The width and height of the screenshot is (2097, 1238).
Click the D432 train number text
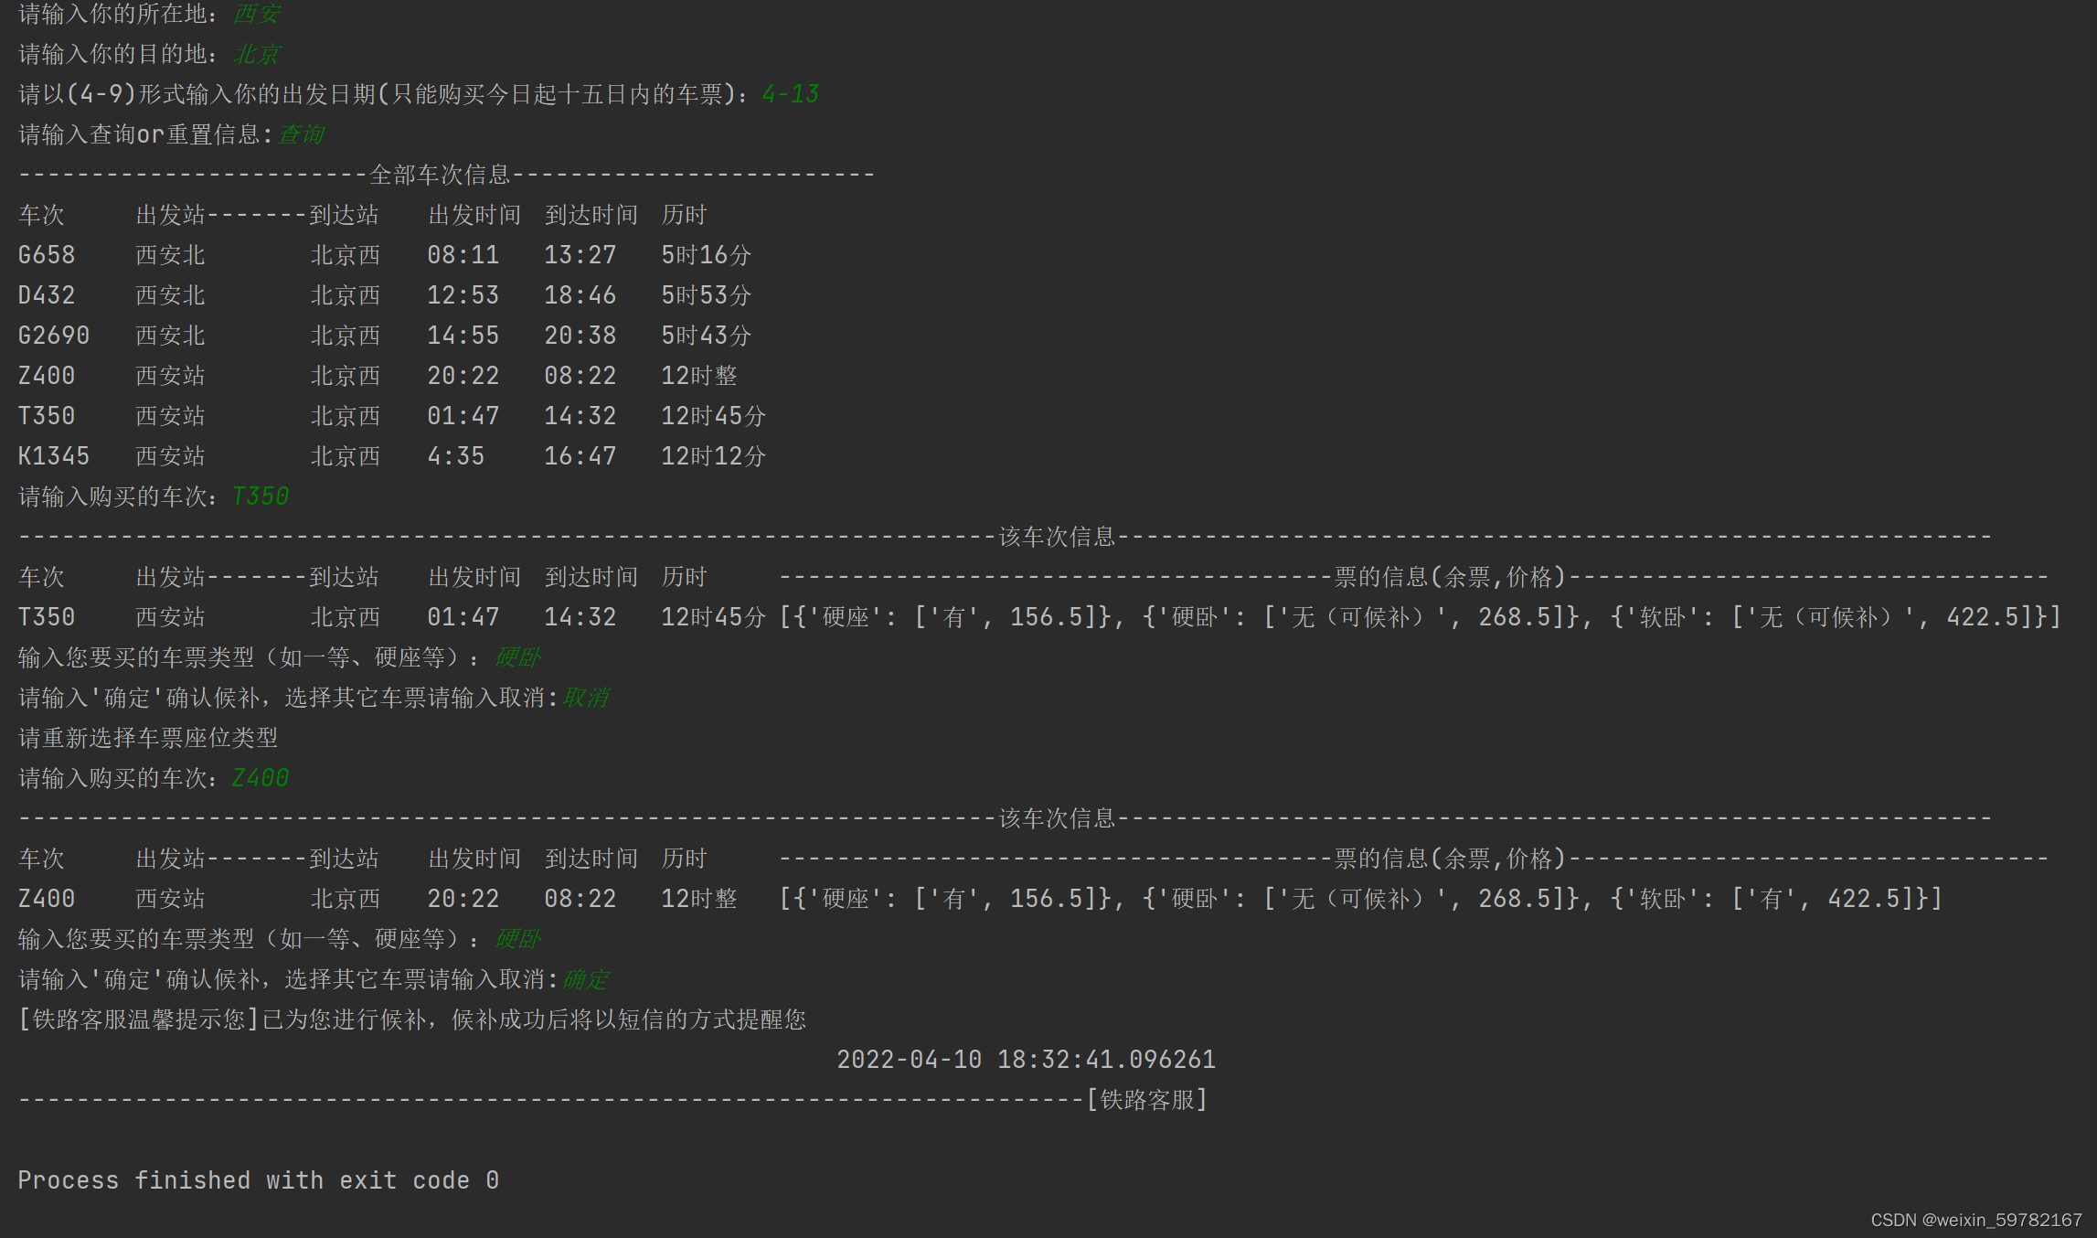tap(47, 295)
